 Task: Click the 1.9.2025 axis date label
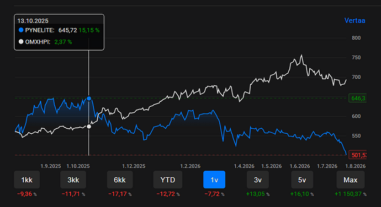51,166
